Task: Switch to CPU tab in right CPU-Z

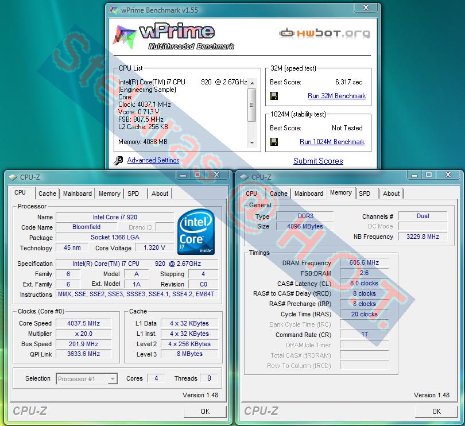Action: (x=251, y=193)
